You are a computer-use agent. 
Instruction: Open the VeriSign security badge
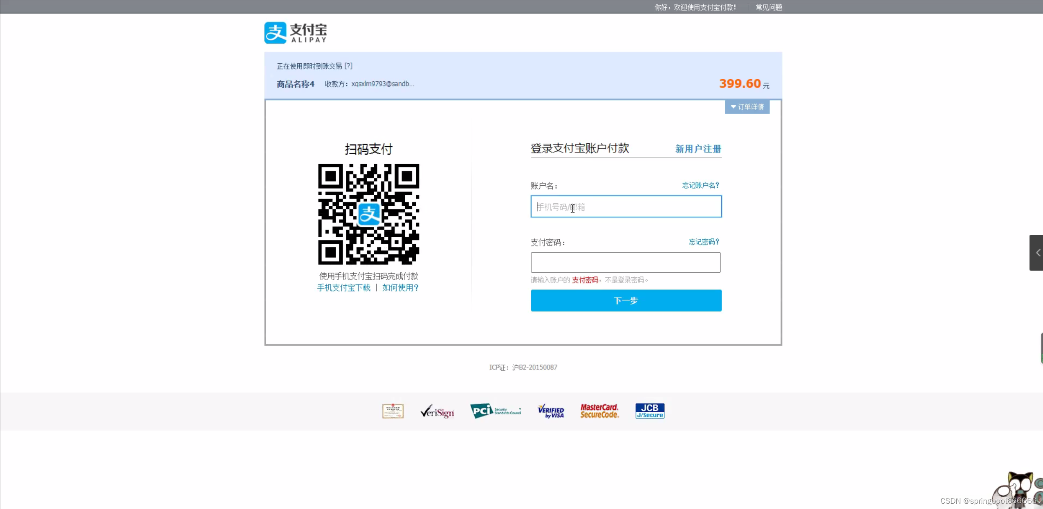437,411
